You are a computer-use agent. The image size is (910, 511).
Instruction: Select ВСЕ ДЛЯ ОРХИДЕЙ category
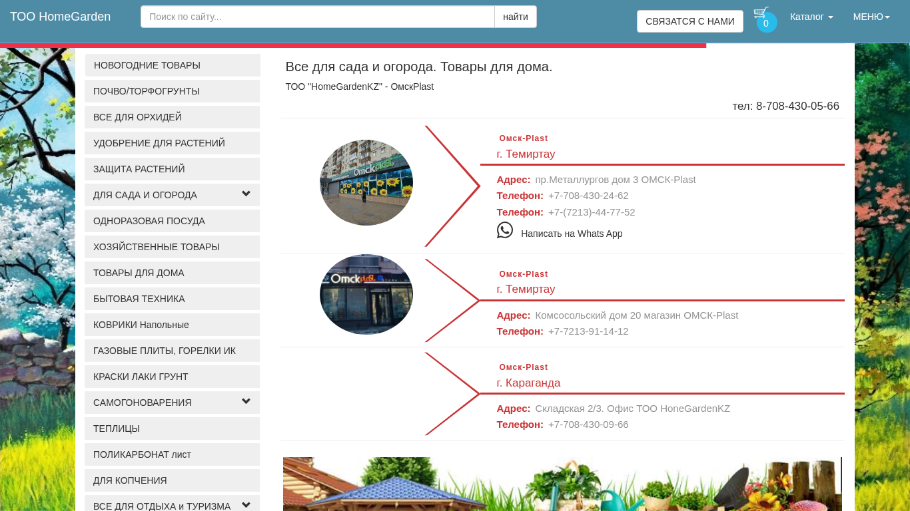173,117
